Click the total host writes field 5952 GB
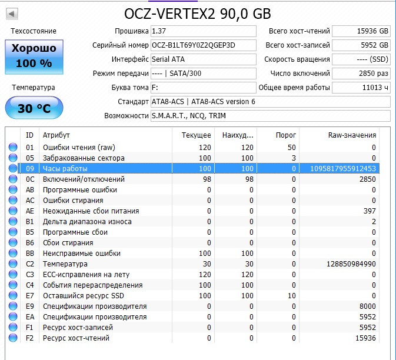Viewport: 396px width, 360px height. [361, 45]
